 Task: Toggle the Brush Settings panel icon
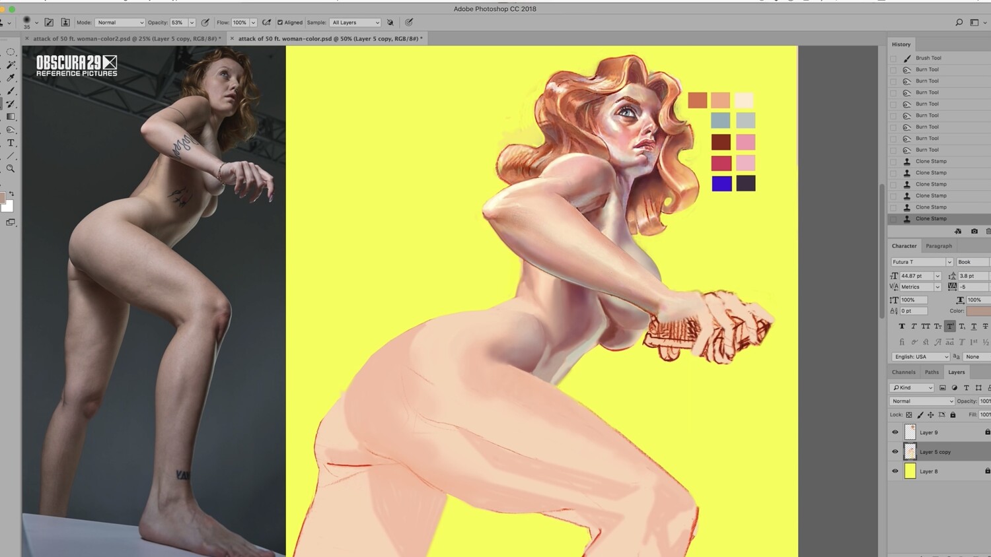(x=49, y=22)
